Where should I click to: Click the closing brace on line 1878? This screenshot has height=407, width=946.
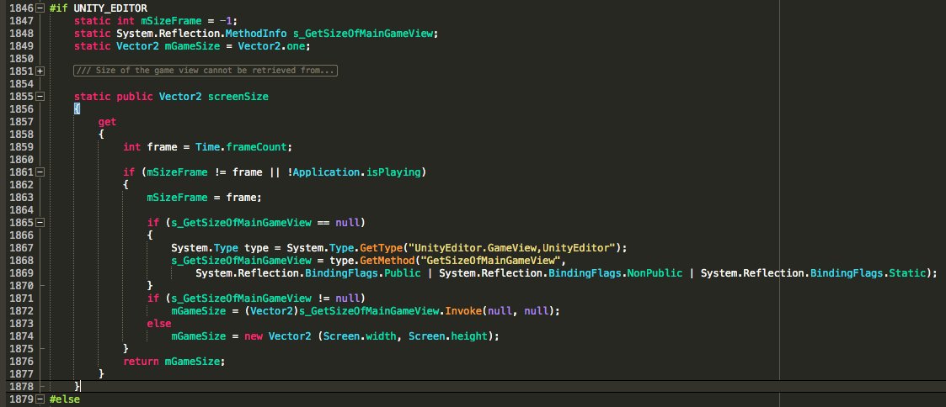point(77,386)
